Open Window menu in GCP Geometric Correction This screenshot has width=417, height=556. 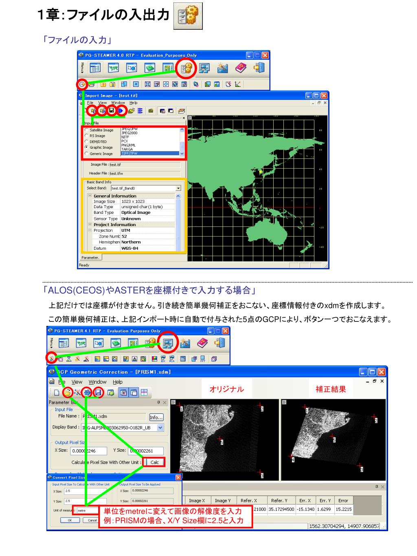(98, 382)
